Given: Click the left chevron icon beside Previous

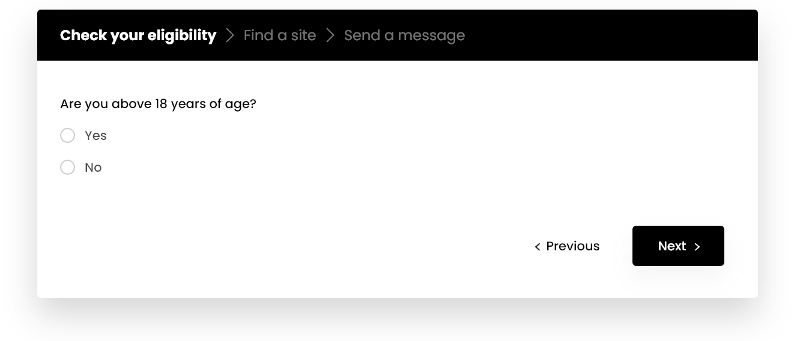Looking at the screenshot, I should (x=538, y=247).
